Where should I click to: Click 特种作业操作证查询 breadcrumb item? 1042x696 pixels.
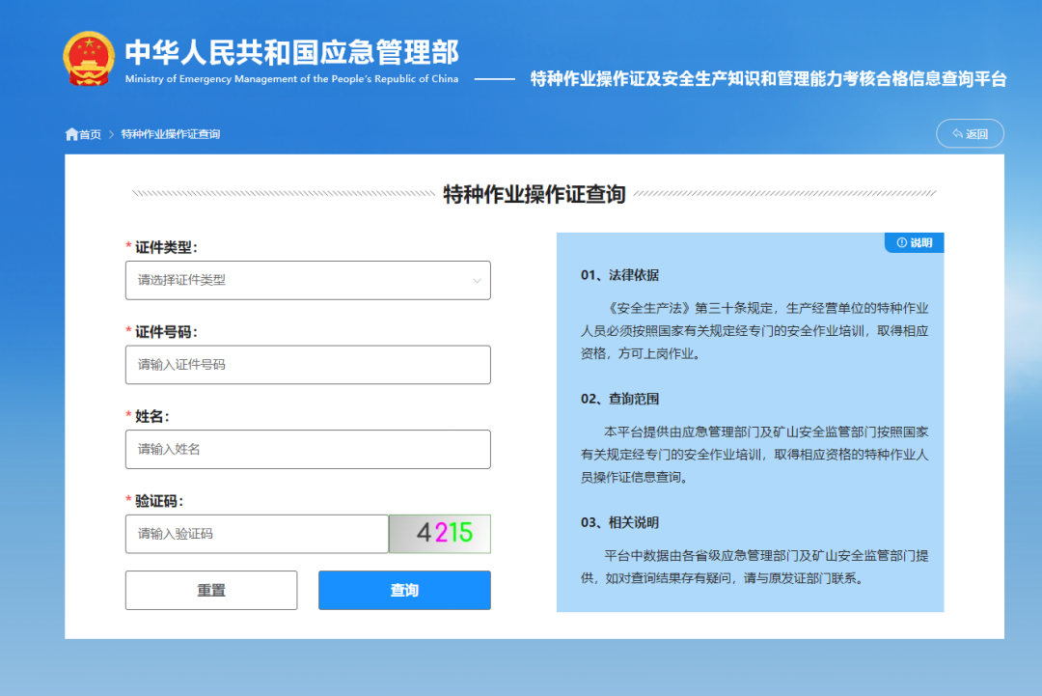pos(170,134)
